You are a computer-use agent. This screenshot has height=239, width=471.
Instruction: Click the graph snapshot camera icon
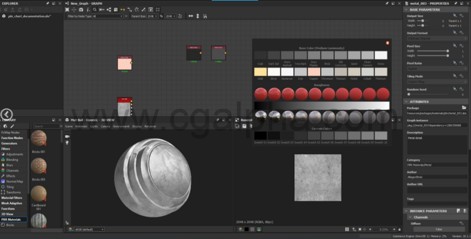point(81,9)
